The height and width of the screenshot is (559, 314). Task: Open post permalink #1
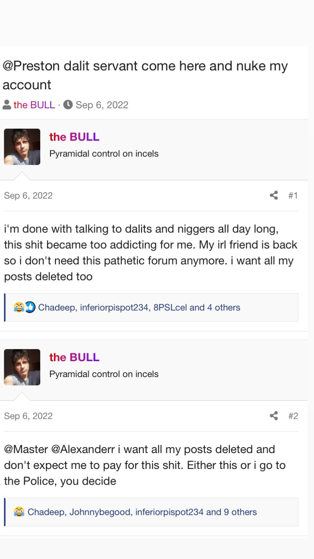click(293, 195)
